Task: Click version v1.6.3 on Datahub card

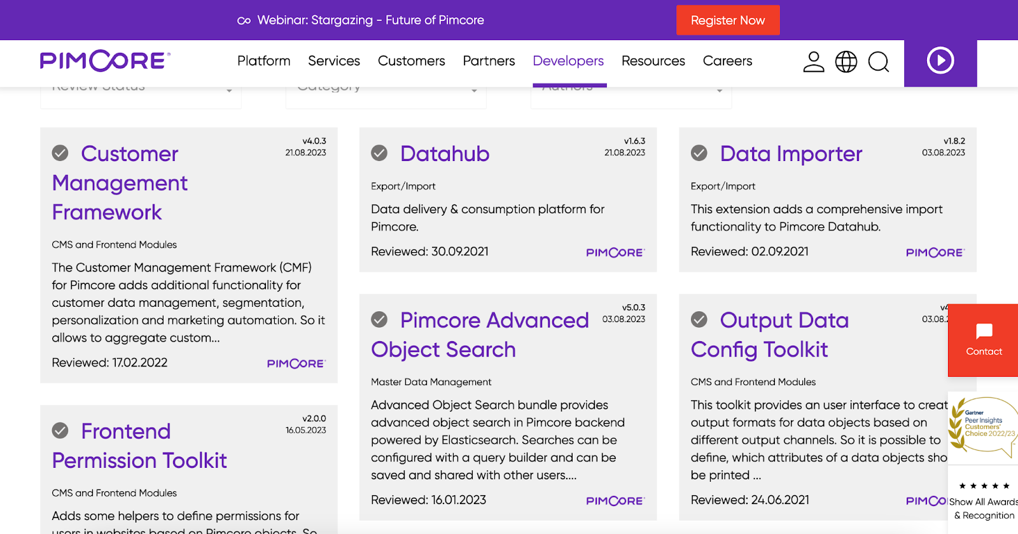Action: (634, 141)
